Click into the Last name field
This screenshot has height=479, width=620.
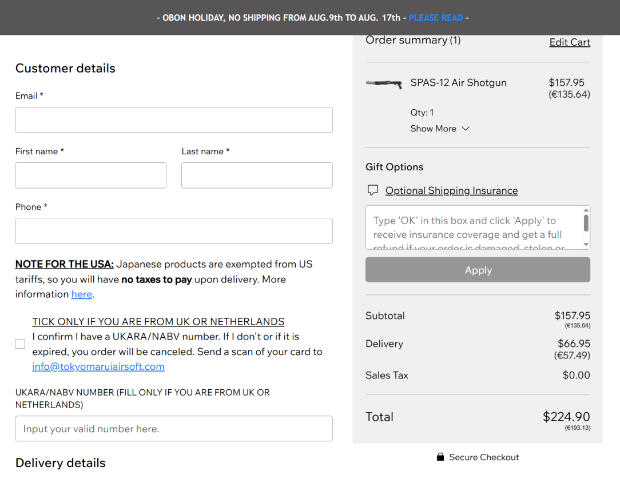257,175
